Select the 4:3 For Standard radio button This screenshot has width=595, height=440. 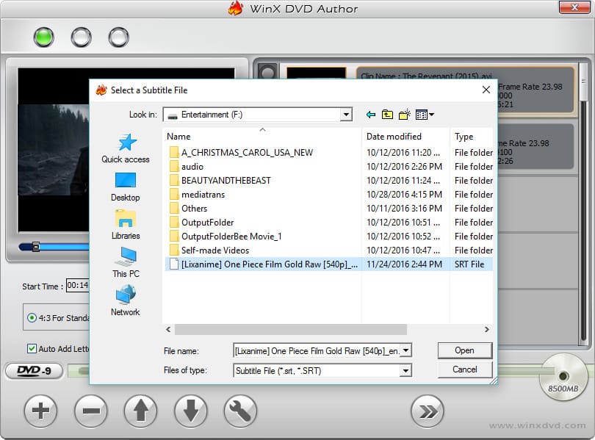pos(32,318)
